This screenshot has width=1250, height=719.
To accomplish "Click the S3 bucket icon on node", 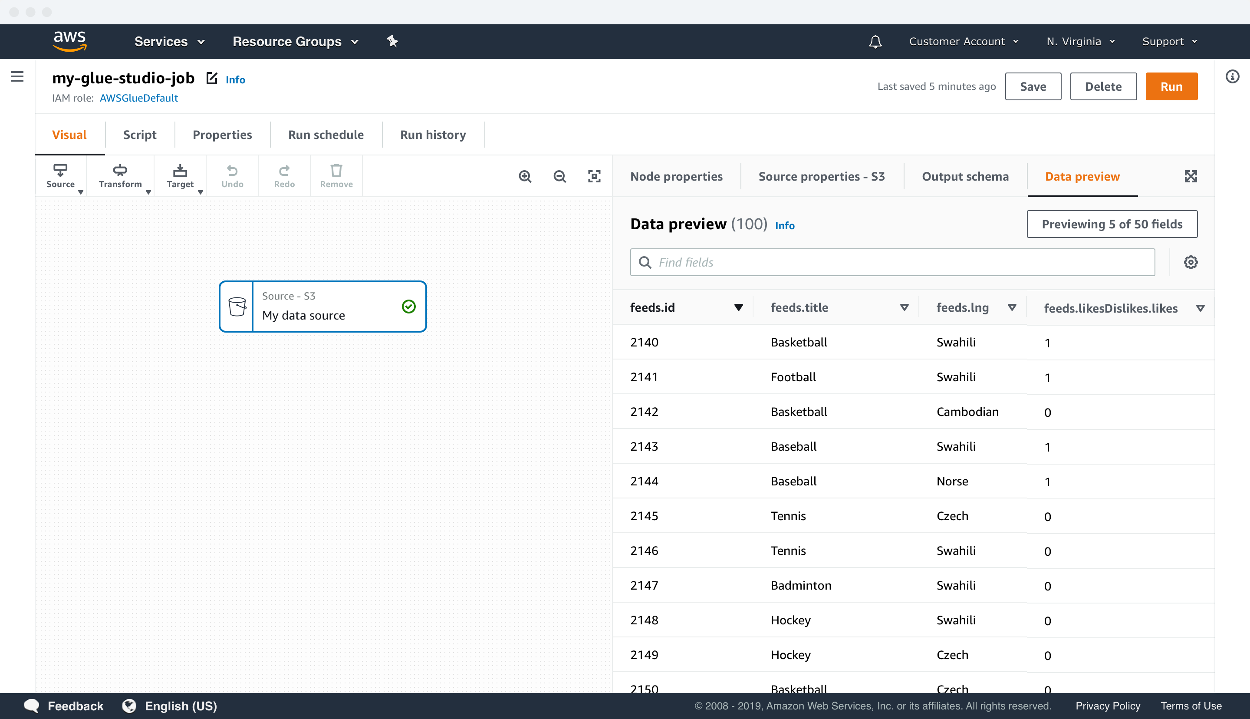I will point(237,307).
